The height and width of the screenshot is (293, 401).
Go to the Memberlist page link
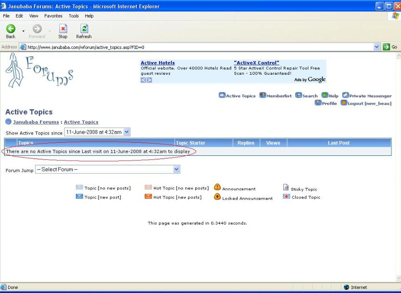279,96
